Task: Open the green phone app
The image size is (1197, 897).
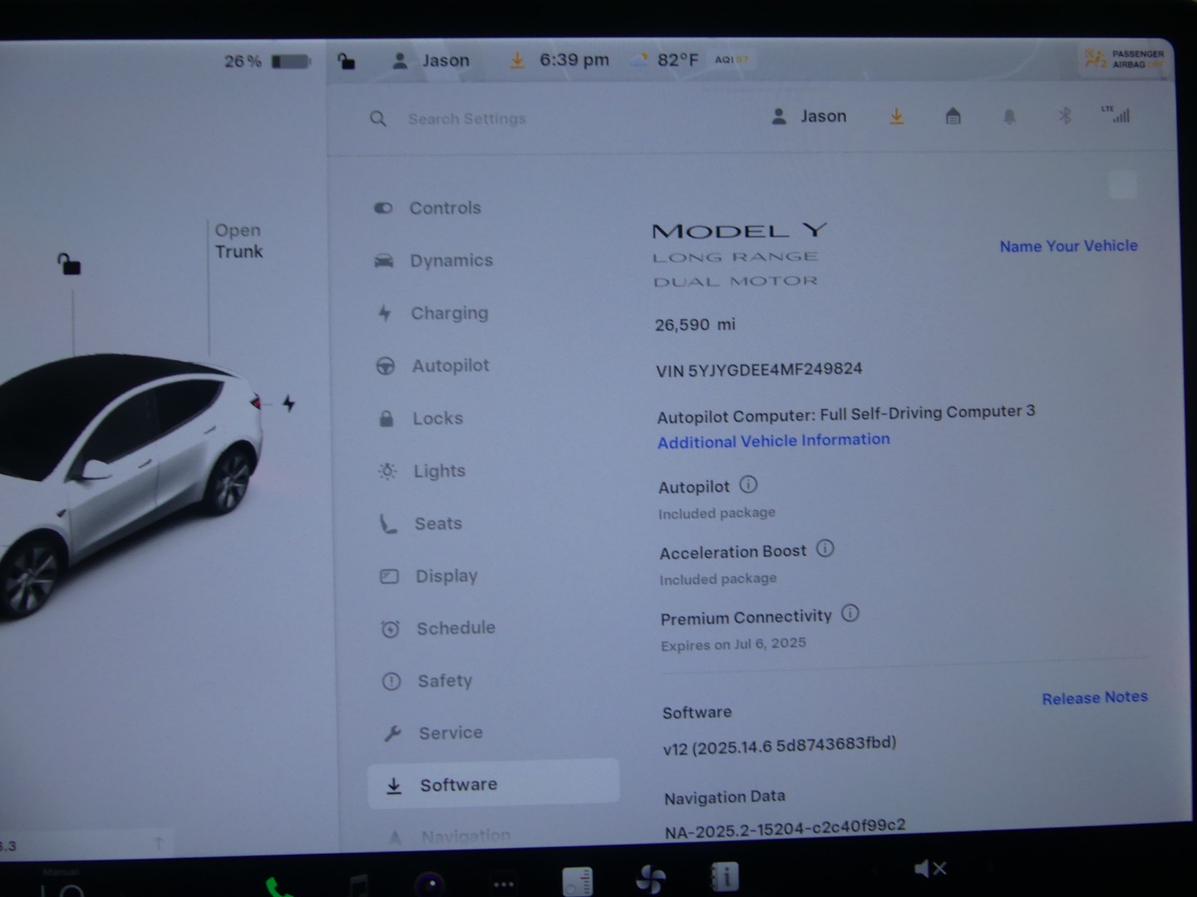Action: pyautogui.click(x=278, y=887)
